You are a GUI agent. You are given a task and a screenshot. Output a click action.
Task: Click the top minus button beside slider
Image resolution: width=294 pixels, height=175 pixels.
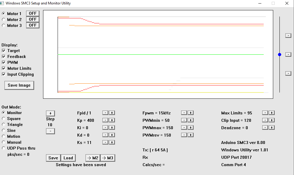pos(288,35)
